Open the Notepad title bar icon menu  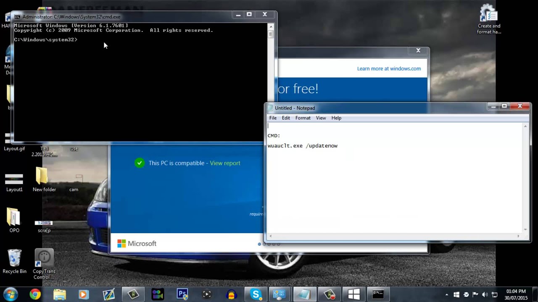270,108
